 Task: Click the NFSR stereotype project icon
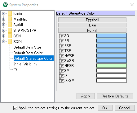62,66
